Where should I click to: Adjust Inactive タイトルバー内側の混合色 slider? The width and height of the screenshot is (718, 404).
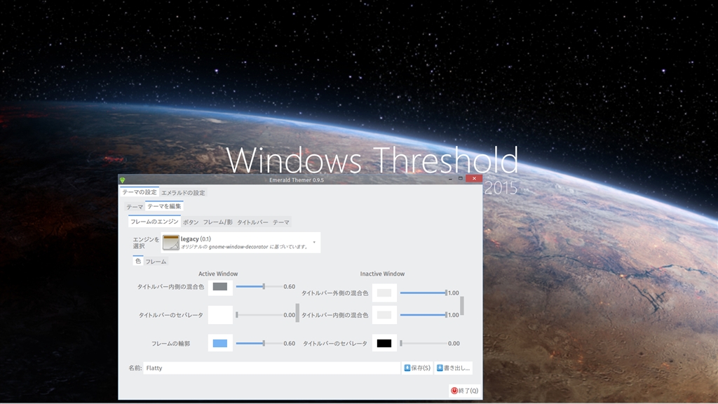[424, 315]
